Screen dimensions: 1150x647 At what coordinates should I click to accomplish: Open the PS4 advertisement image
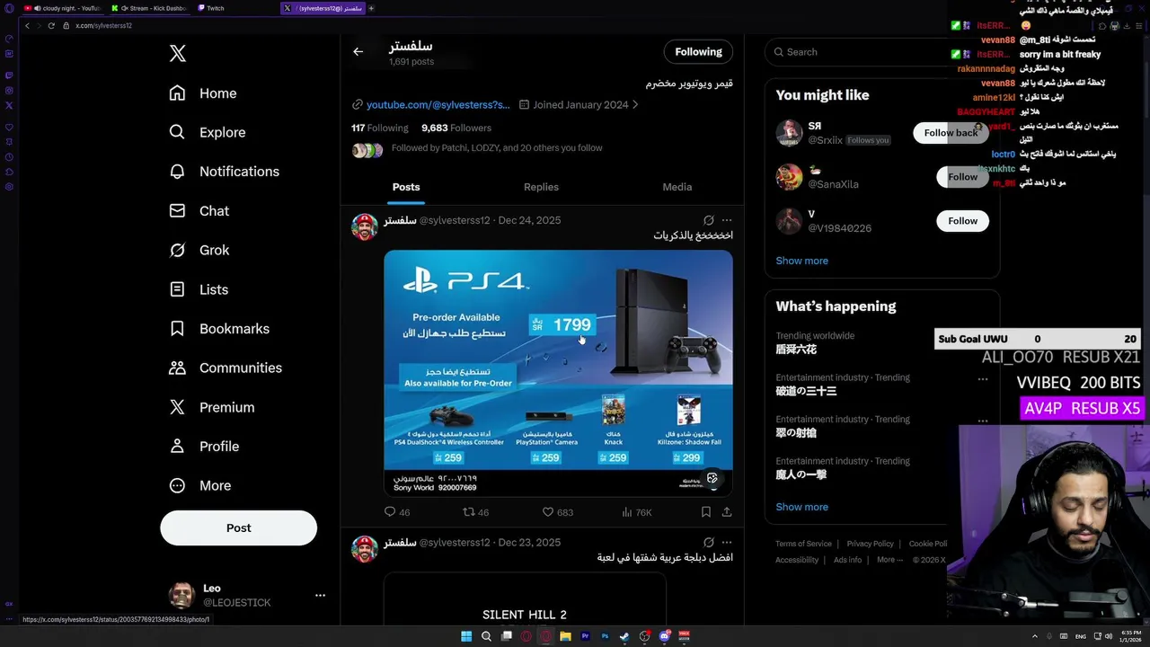pyautogui.click(x=558, y=373)
